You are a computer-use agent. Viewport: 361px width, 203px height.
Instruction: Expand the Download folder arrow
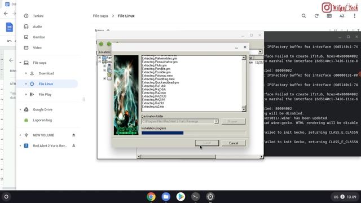coord(26,73)
